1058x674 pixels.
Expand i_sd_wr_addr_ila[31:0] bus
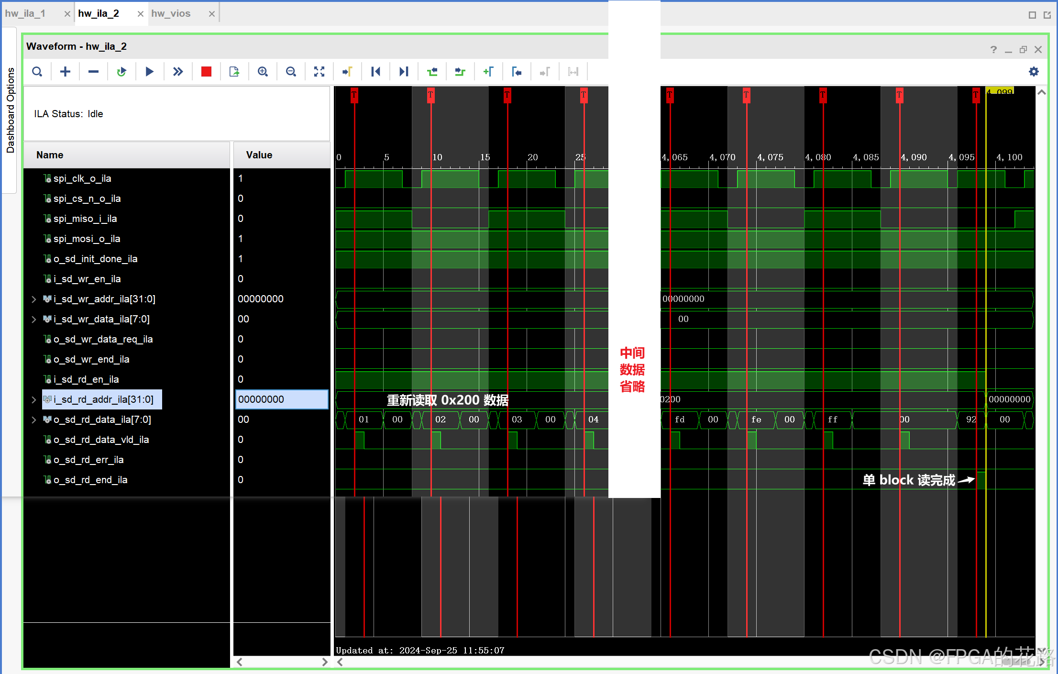click(33, 299)
